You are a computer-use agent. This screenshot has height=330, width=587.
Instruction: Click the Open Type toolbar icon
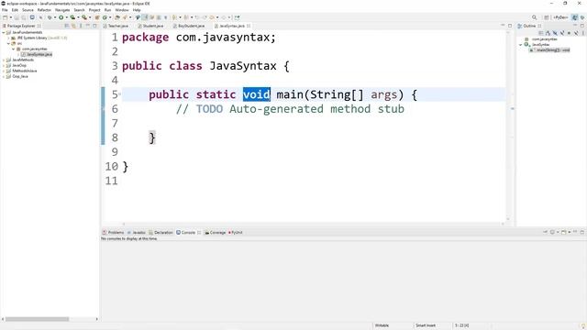tap(117, 17)
